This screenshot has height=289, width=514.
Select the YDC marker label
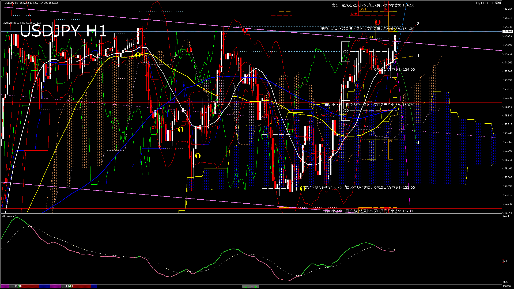(345, 51)
